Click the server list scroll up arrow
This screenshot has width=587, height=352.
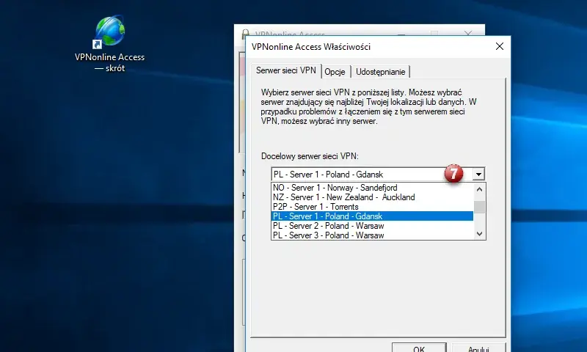(480, 189)
